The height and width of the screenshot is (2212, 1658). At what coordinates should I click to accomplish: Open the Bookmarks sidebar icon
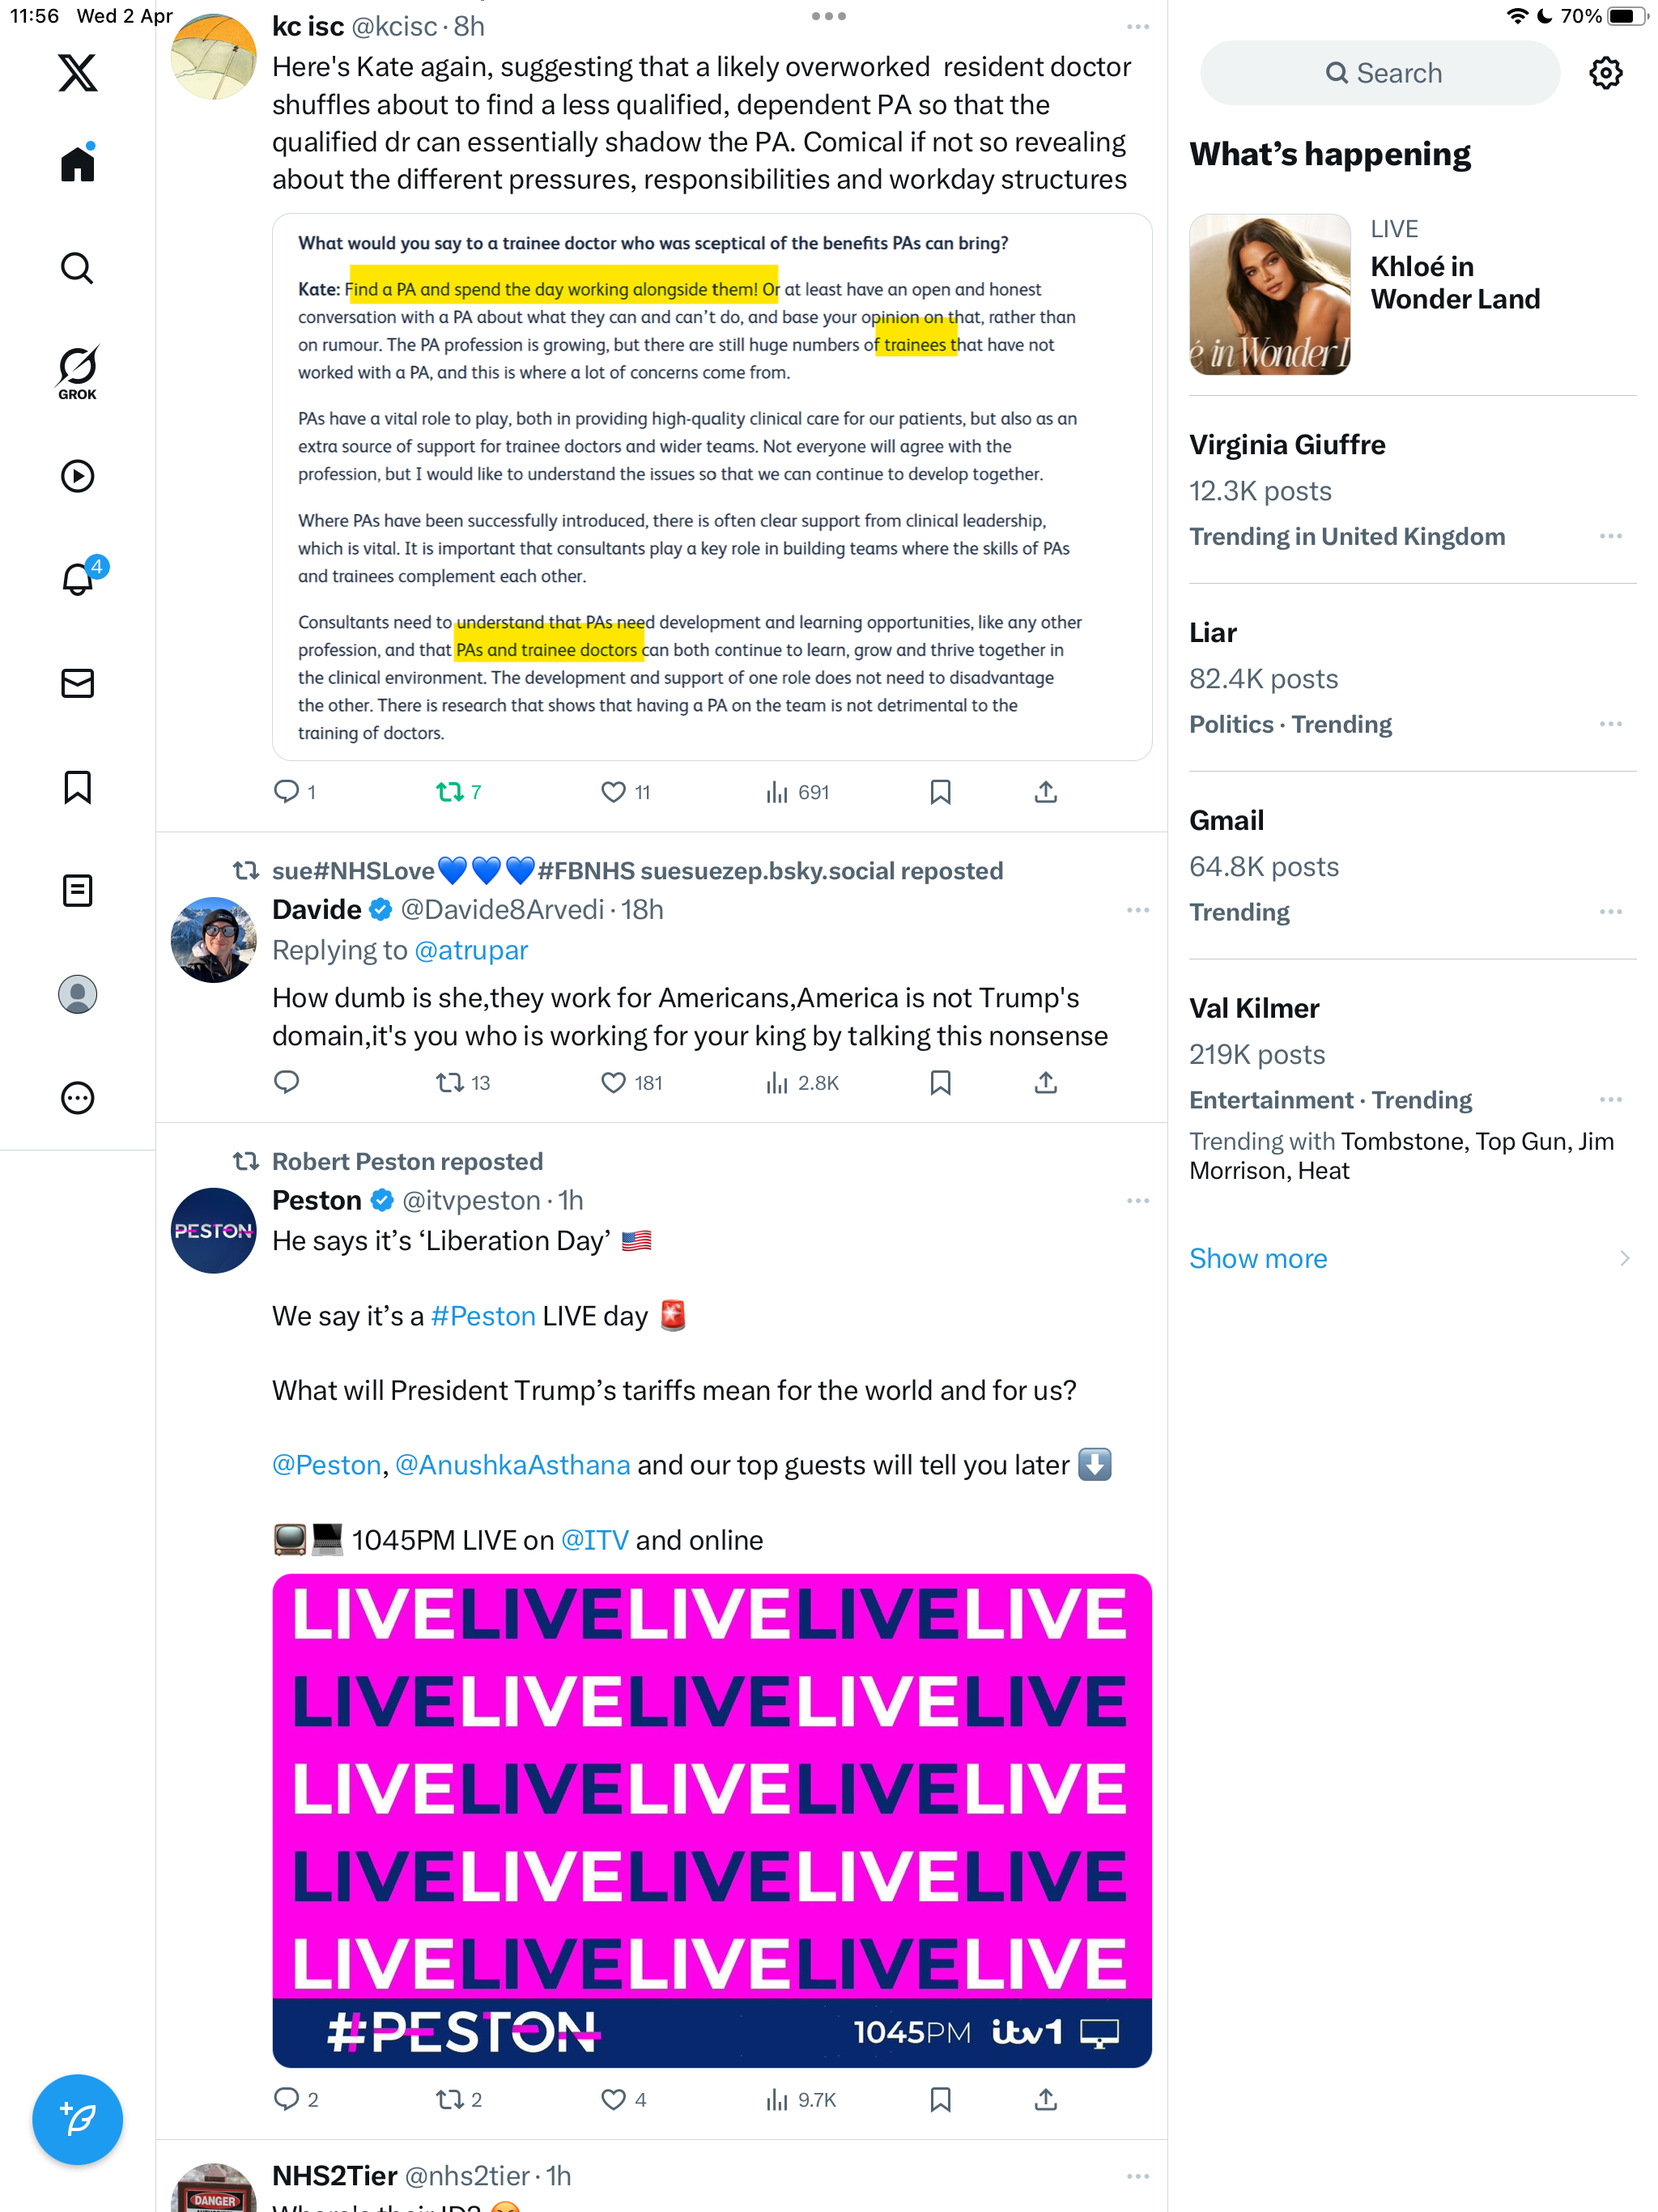pos(77,787)
